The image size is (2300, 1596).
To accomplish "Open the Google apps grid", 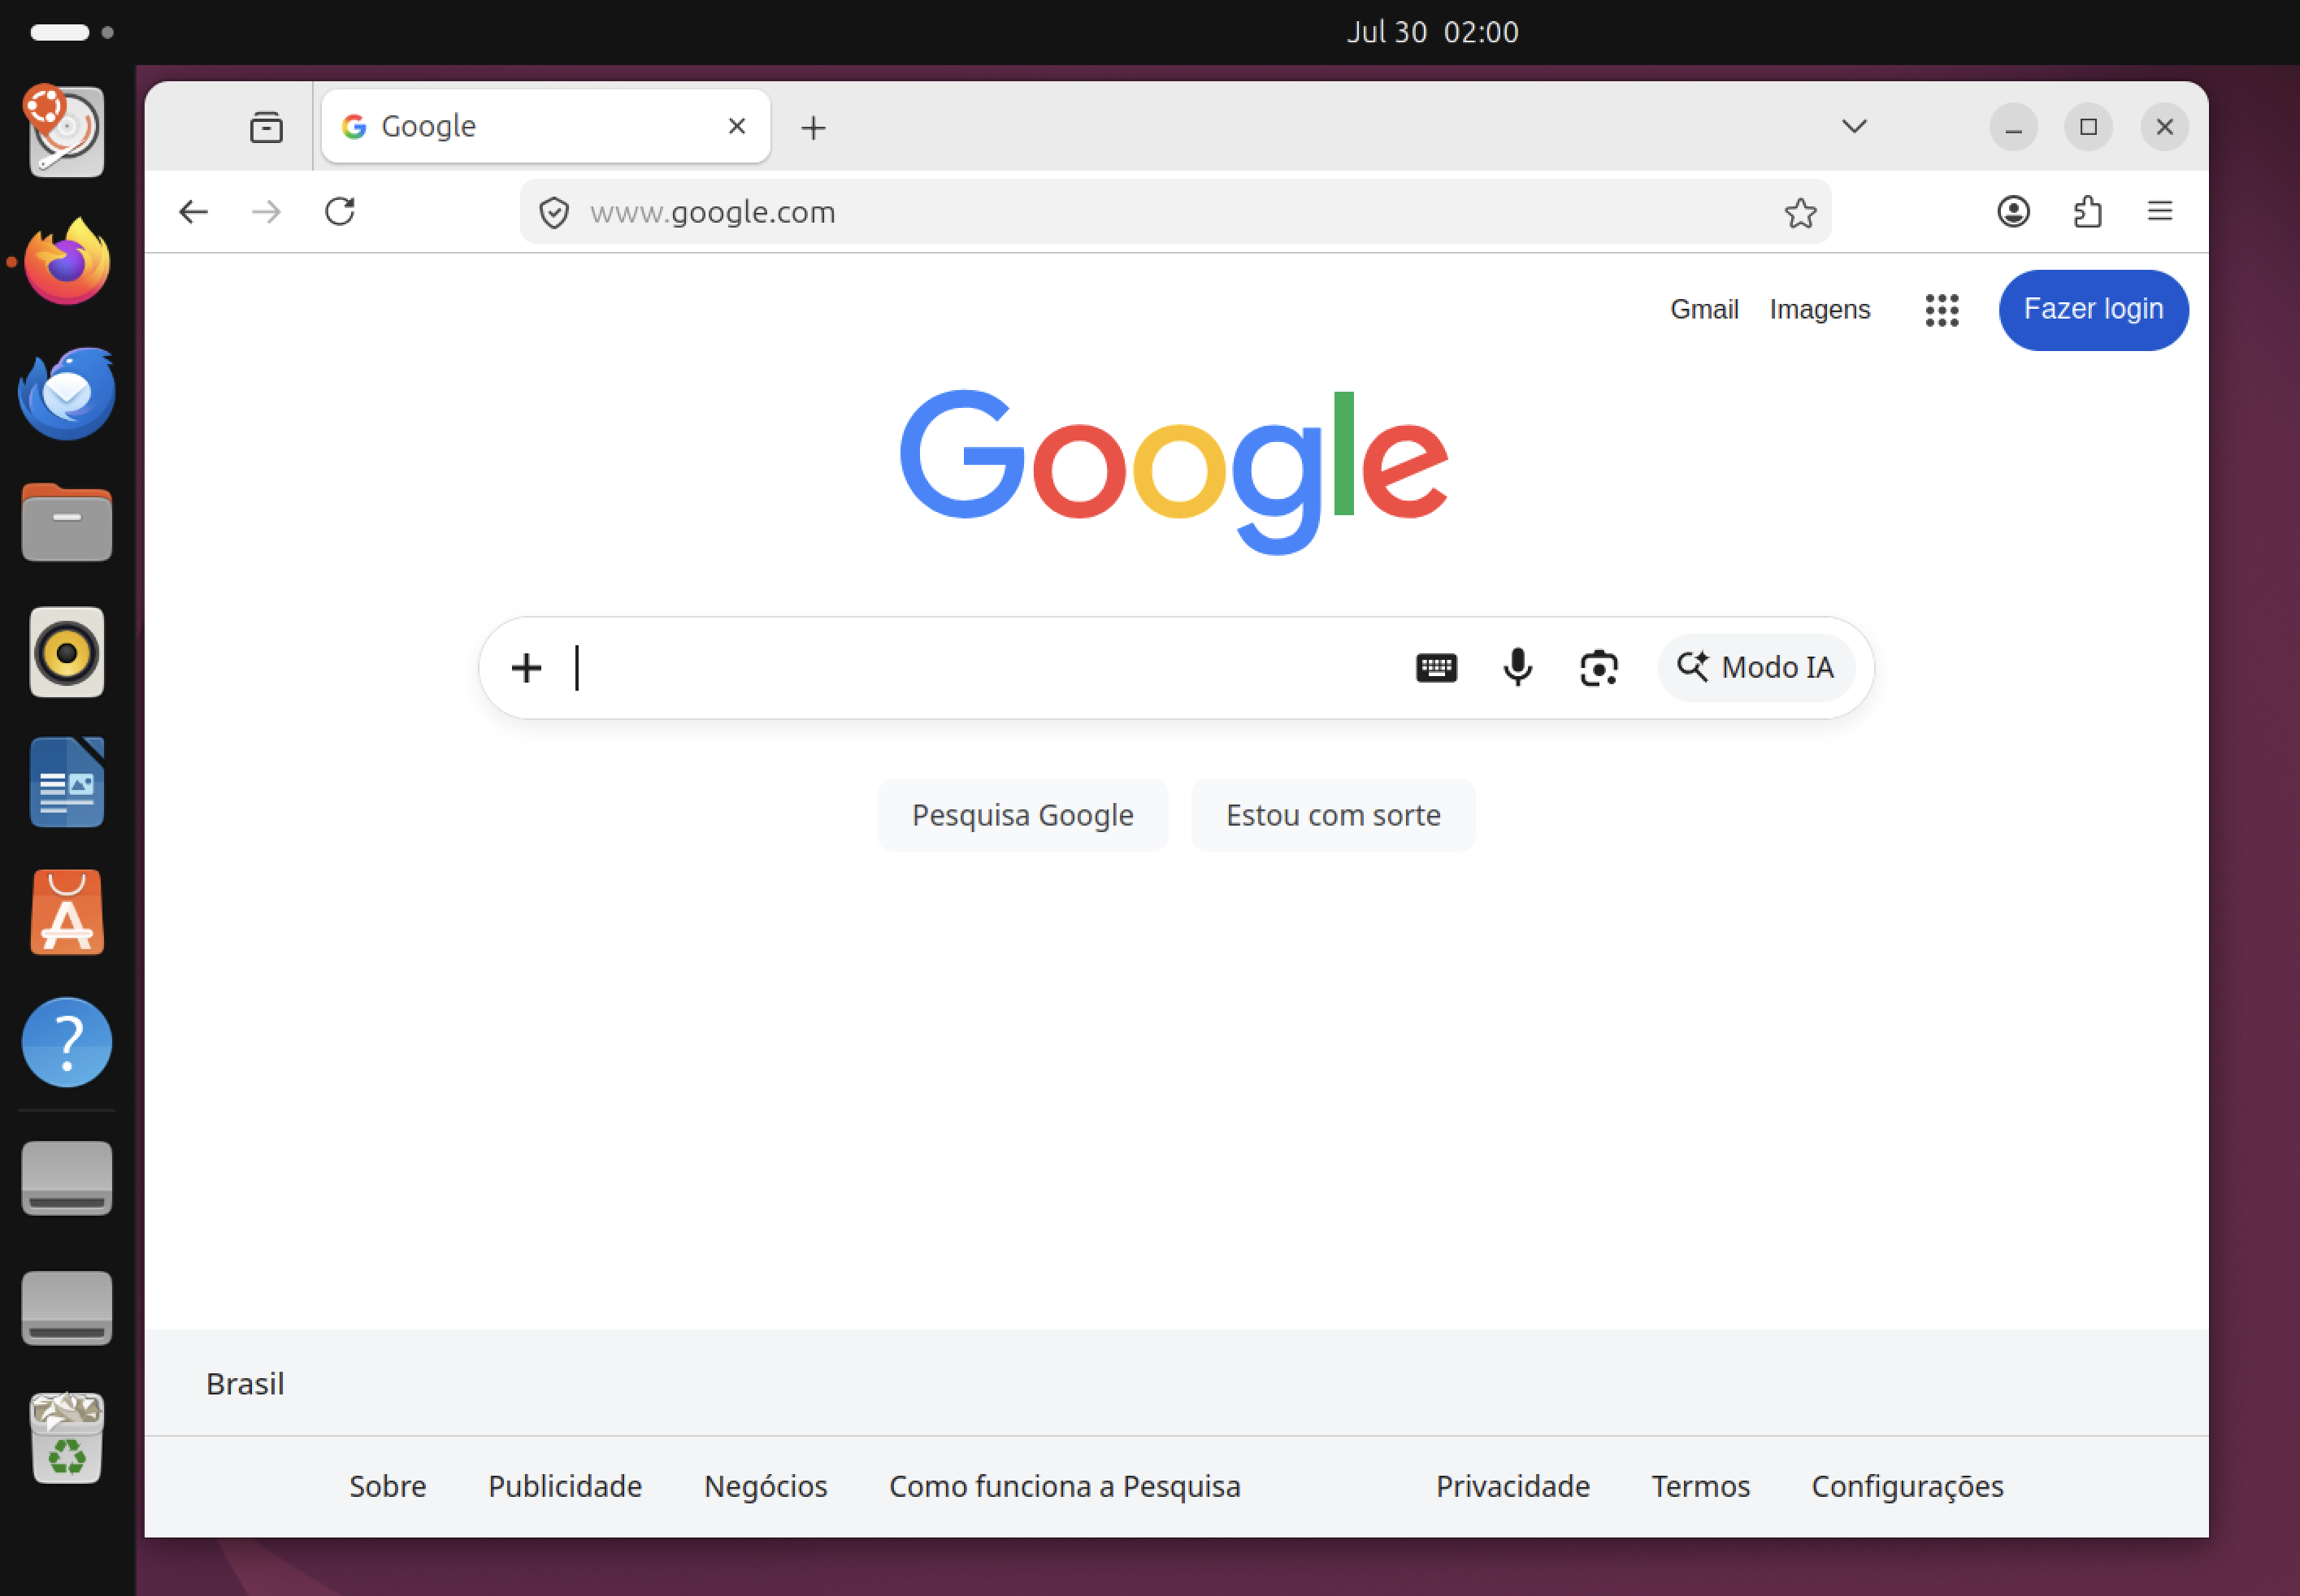I will pyautogui.click(x=1941, y=310).
